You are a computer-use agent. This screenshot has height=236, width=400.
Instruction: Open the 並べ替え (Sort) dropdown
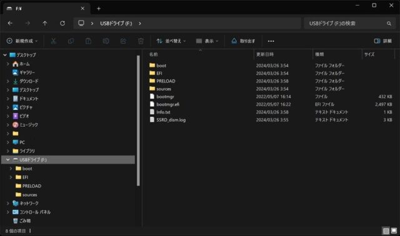point(171,41)
